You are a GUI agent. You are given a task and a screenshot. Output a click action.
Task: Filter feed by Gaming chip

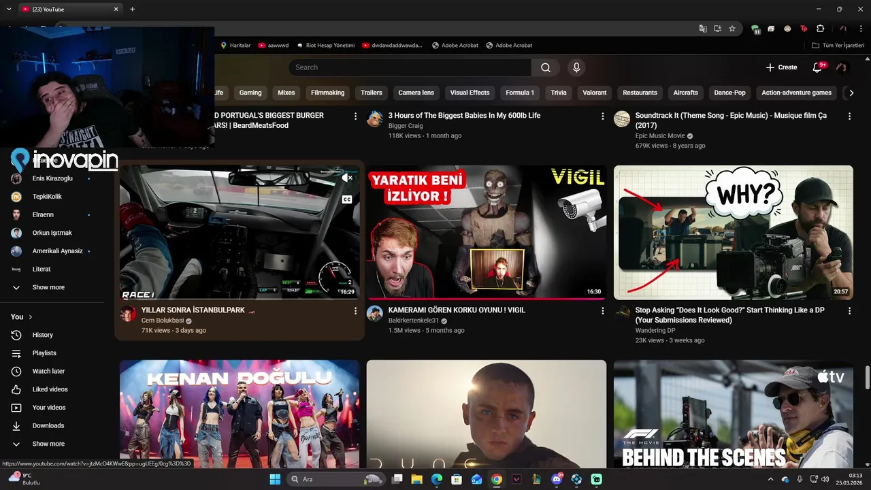250,93
